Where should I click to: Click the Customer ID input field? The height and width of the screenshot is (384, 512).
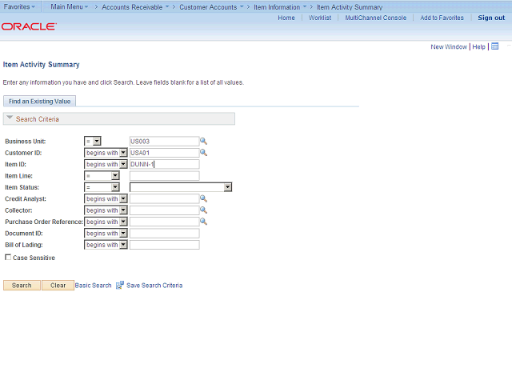[x=164, y=153]
